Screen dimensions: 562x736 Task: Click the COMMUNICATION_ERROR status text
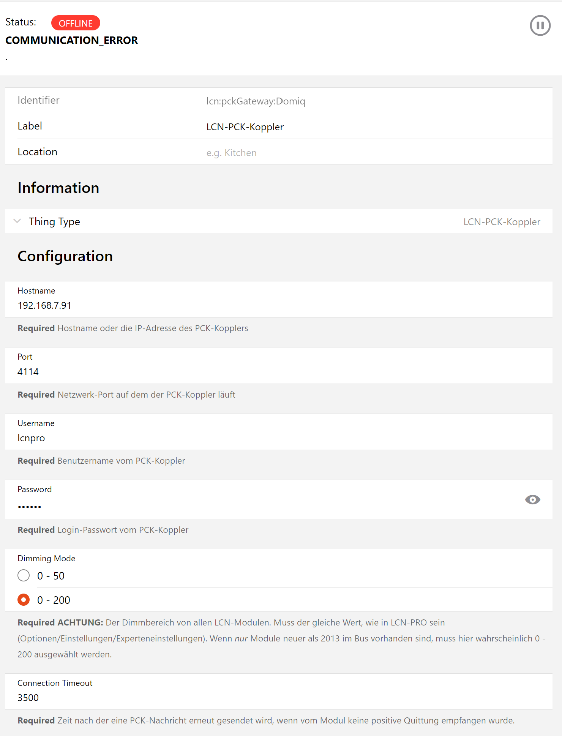click(72, 40)
